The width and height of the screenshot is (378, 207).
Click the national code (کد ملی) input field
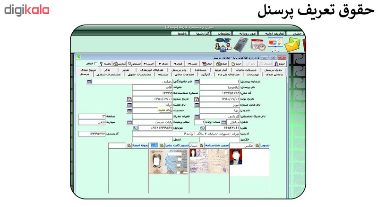[x=220, y=93]
